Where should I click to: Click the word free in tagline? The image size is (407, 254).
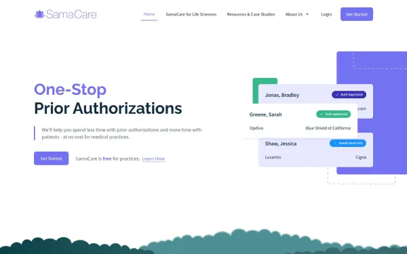click(107, 158)
